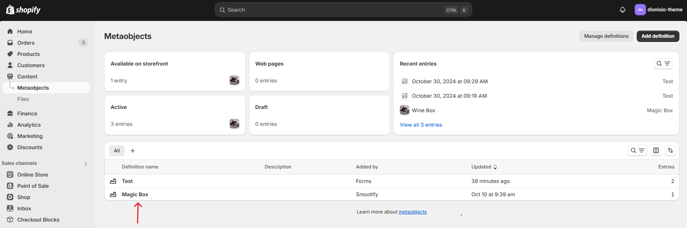Expand the Sales channels section
The image size is (687, 228).
85,164
